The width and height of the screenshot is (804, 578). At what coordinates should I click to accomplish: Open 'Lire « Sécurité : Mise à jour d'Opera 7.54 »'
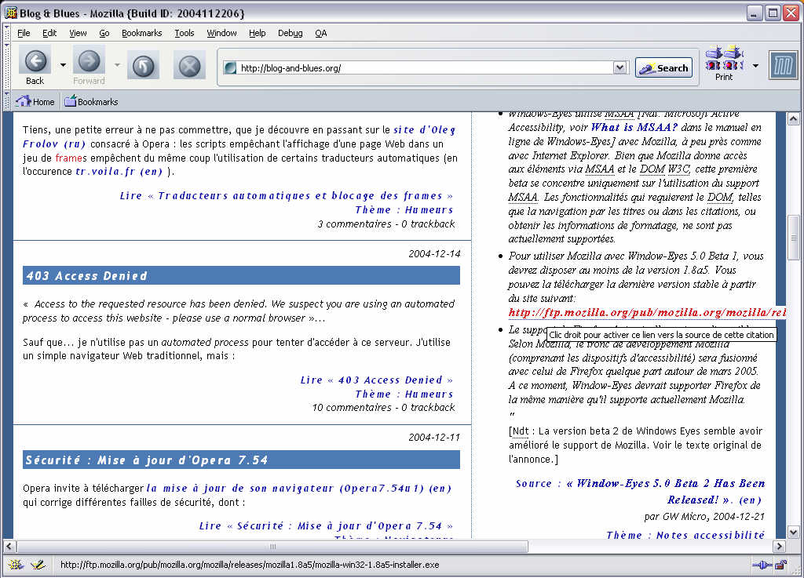point(326,525)
